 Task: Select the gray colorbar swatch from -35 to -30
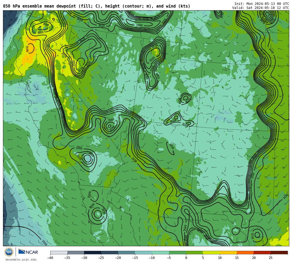pyautogui.click(x=76, y=252)
